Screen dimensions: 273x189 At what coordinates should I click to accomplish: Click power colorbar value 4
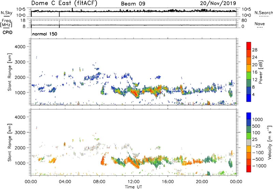(x=253, y=95)
